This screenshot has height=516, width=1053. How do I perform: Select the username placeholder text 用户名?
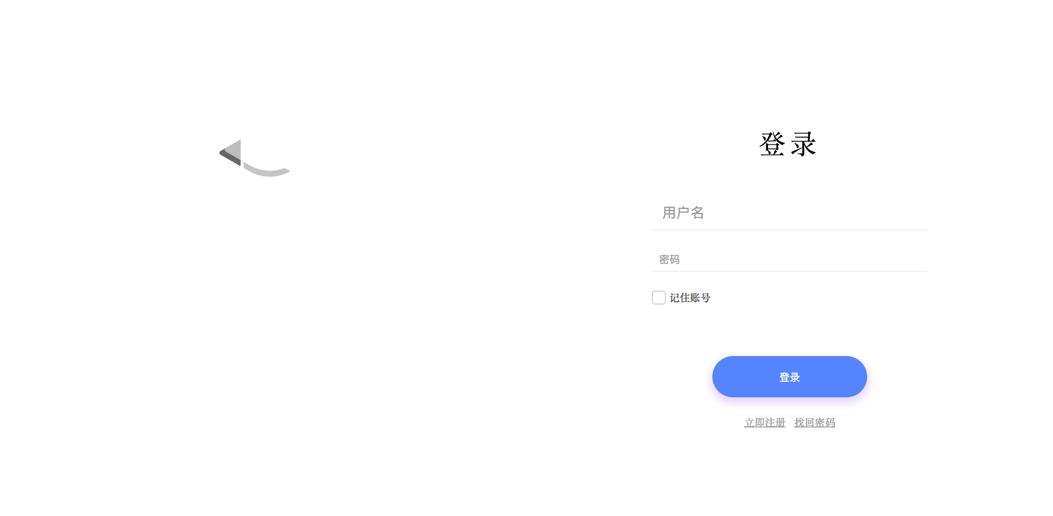pyautogui.click(x=683, y=213)
